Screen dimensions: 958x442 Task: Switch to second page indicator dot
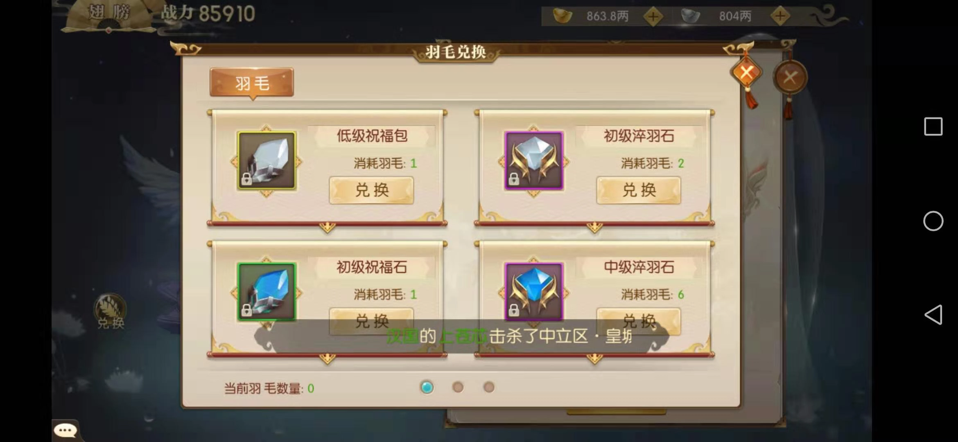click(x=458, y=387)
